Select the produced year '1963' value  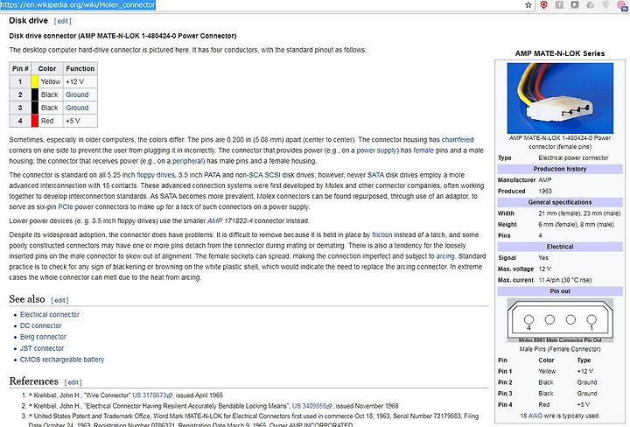coord(545,192)
